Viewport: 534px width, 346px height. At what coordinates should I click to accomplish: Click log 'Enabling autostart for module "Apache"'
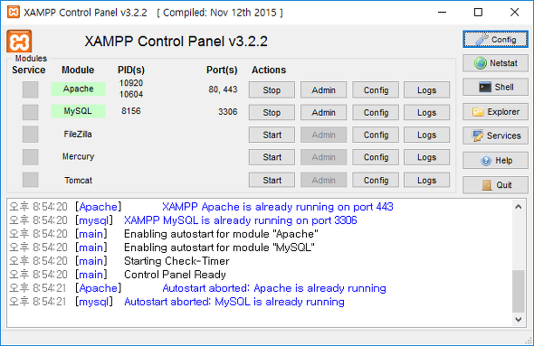click(221, 234)
